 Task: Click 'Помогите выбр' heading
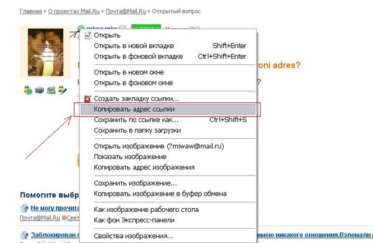tap(50, 195)
